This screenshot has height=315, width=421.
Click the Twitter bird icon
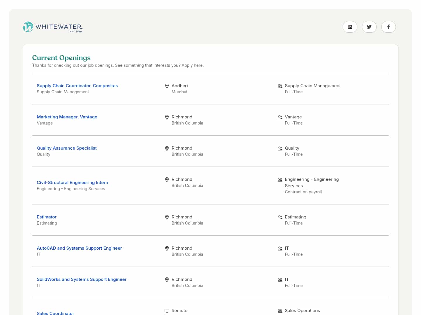369,27
